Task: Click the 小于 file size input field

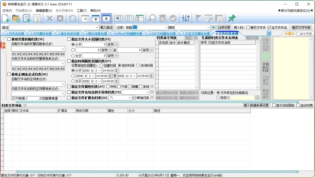Action: 94,44
